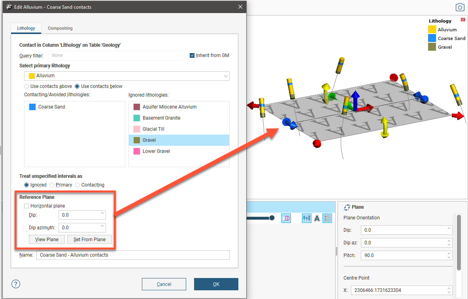Click the Plane icon in the properties panel
Screen dimensions: 468x299
(x=347, y=207)
